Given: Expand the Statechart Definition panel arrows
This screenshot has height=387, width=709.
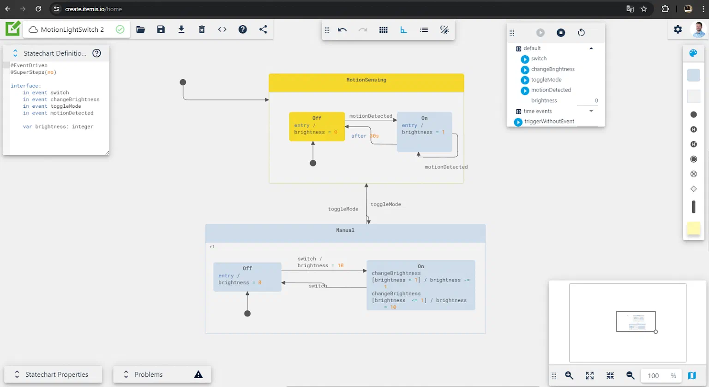Looking at the screenshot, I should (15, 53).
